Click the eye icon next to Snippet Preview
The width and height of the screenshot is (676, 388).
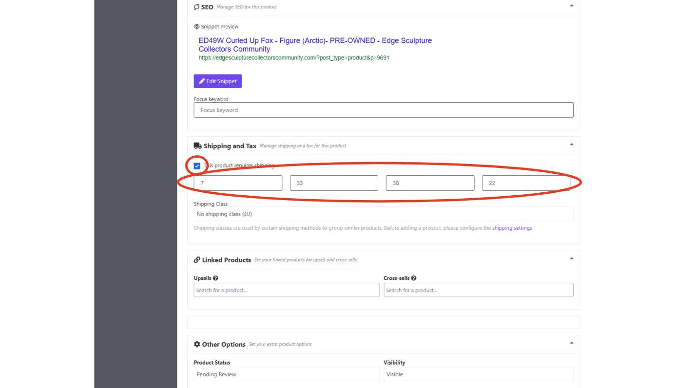click(197, 27)
